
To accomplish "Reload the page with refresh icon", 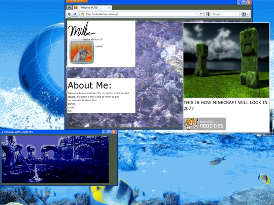I will [x=201, y=14].
